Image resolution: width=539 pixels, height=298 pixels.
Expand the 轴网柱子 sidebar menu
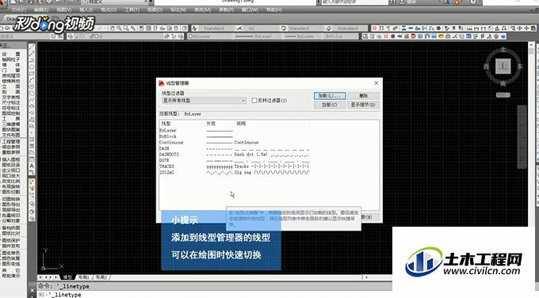[11, 59]
